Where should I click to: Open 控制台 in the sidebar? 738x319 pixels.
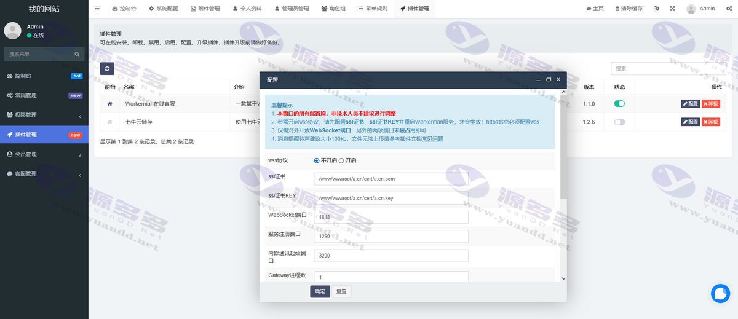(x=44, y=76)
